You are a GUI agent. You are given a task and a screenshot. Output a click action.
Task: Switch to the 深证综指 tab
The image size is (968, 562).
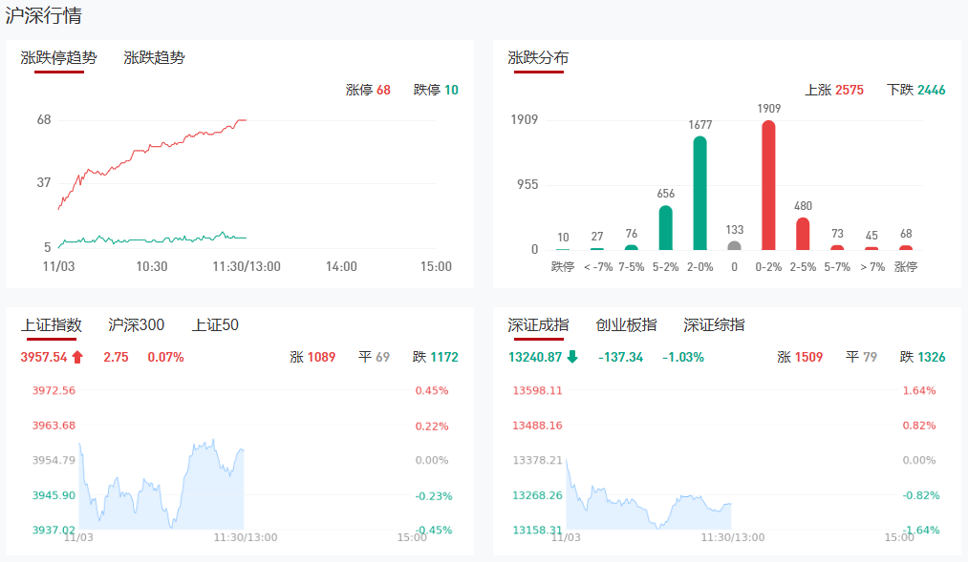click(x=714, y=325)
